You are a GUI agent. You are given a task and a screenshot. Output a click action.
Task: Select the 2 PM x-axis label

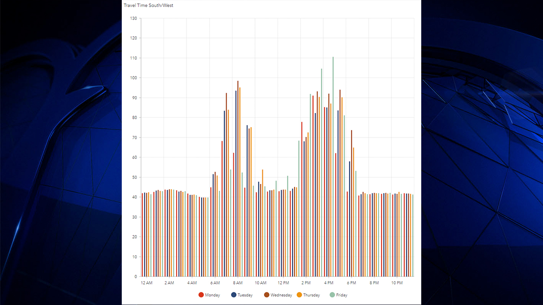[x=306, y=283]
